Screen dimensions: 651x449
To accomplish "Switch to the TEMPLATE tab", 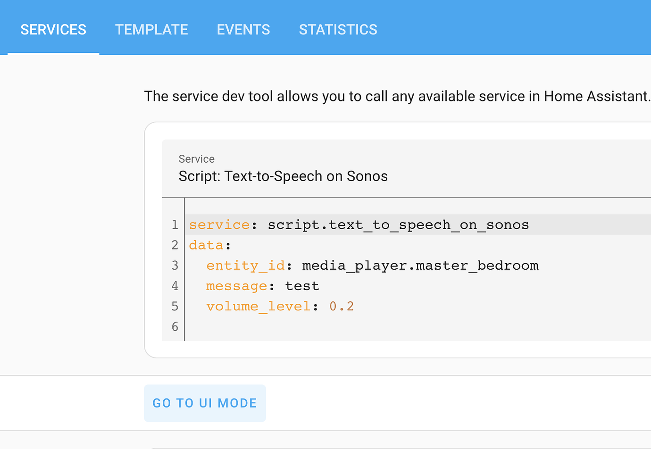I will coord(151,29).
